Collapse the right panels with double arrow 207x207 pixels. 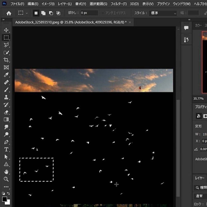(x=189, y=20)
